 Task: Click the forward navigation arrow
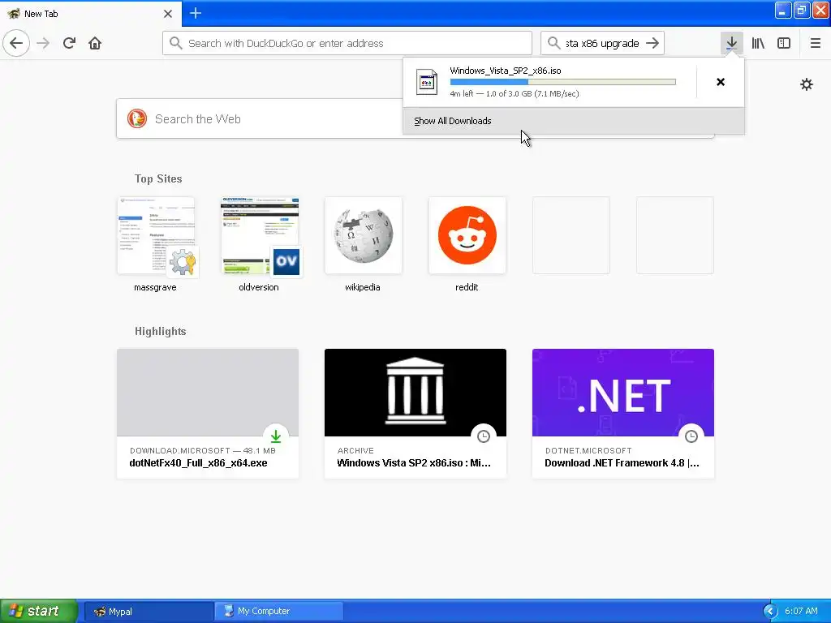43,43
